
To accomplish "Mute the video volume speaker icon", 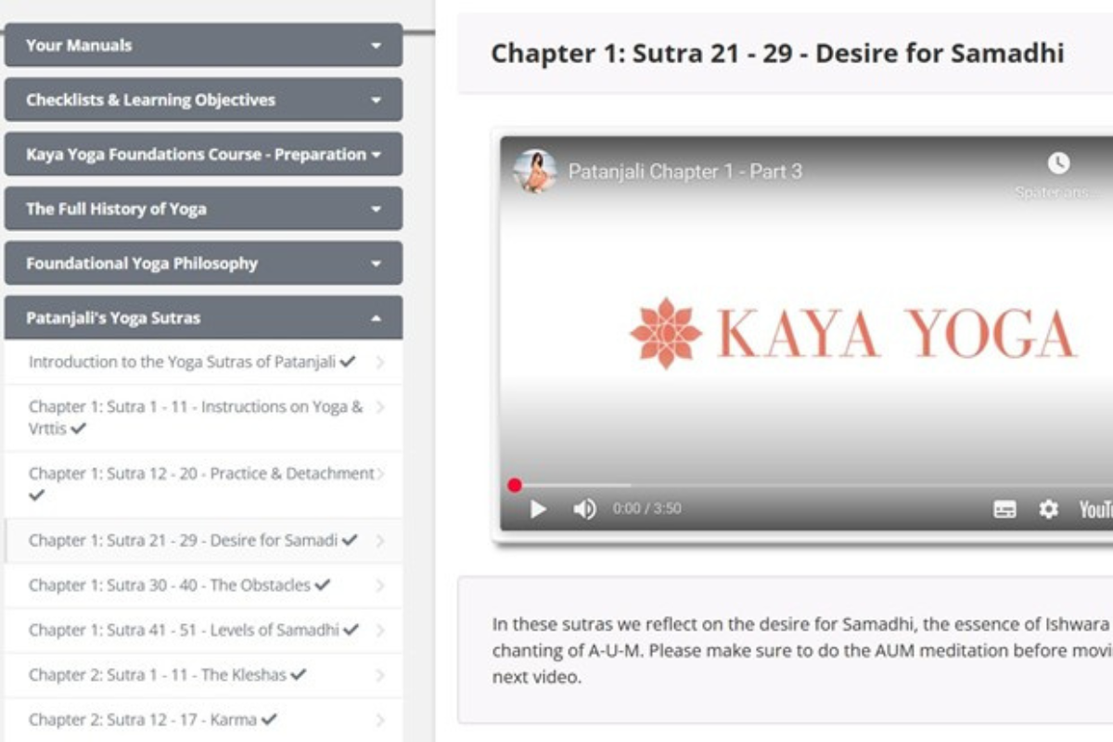I will (584, 509).
